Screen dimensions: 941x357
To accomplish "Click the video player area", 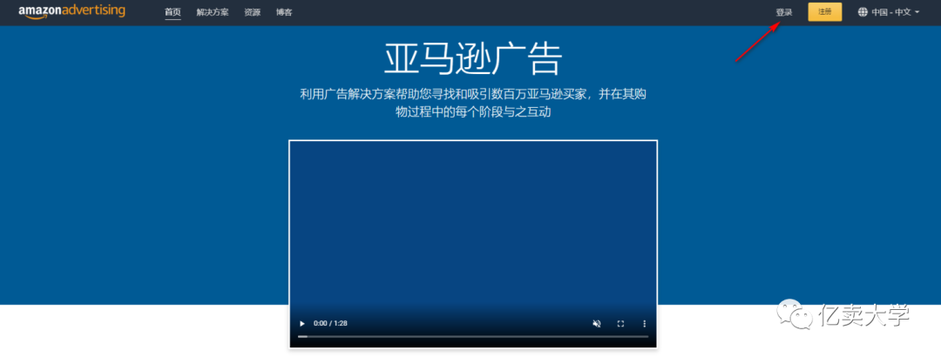I will (473, 244).
